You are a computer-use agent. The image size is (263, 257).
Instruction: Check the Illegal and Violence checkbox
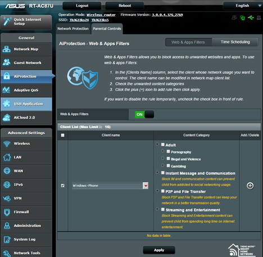coord(168,159)
